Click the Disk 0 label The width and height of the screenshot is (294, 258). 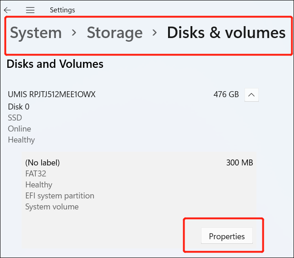(x=19, y=107)
